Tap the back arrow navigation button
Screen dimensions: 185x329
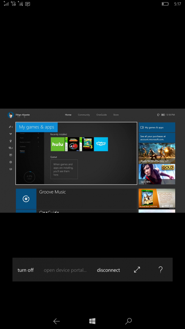[x=56, y=321]
